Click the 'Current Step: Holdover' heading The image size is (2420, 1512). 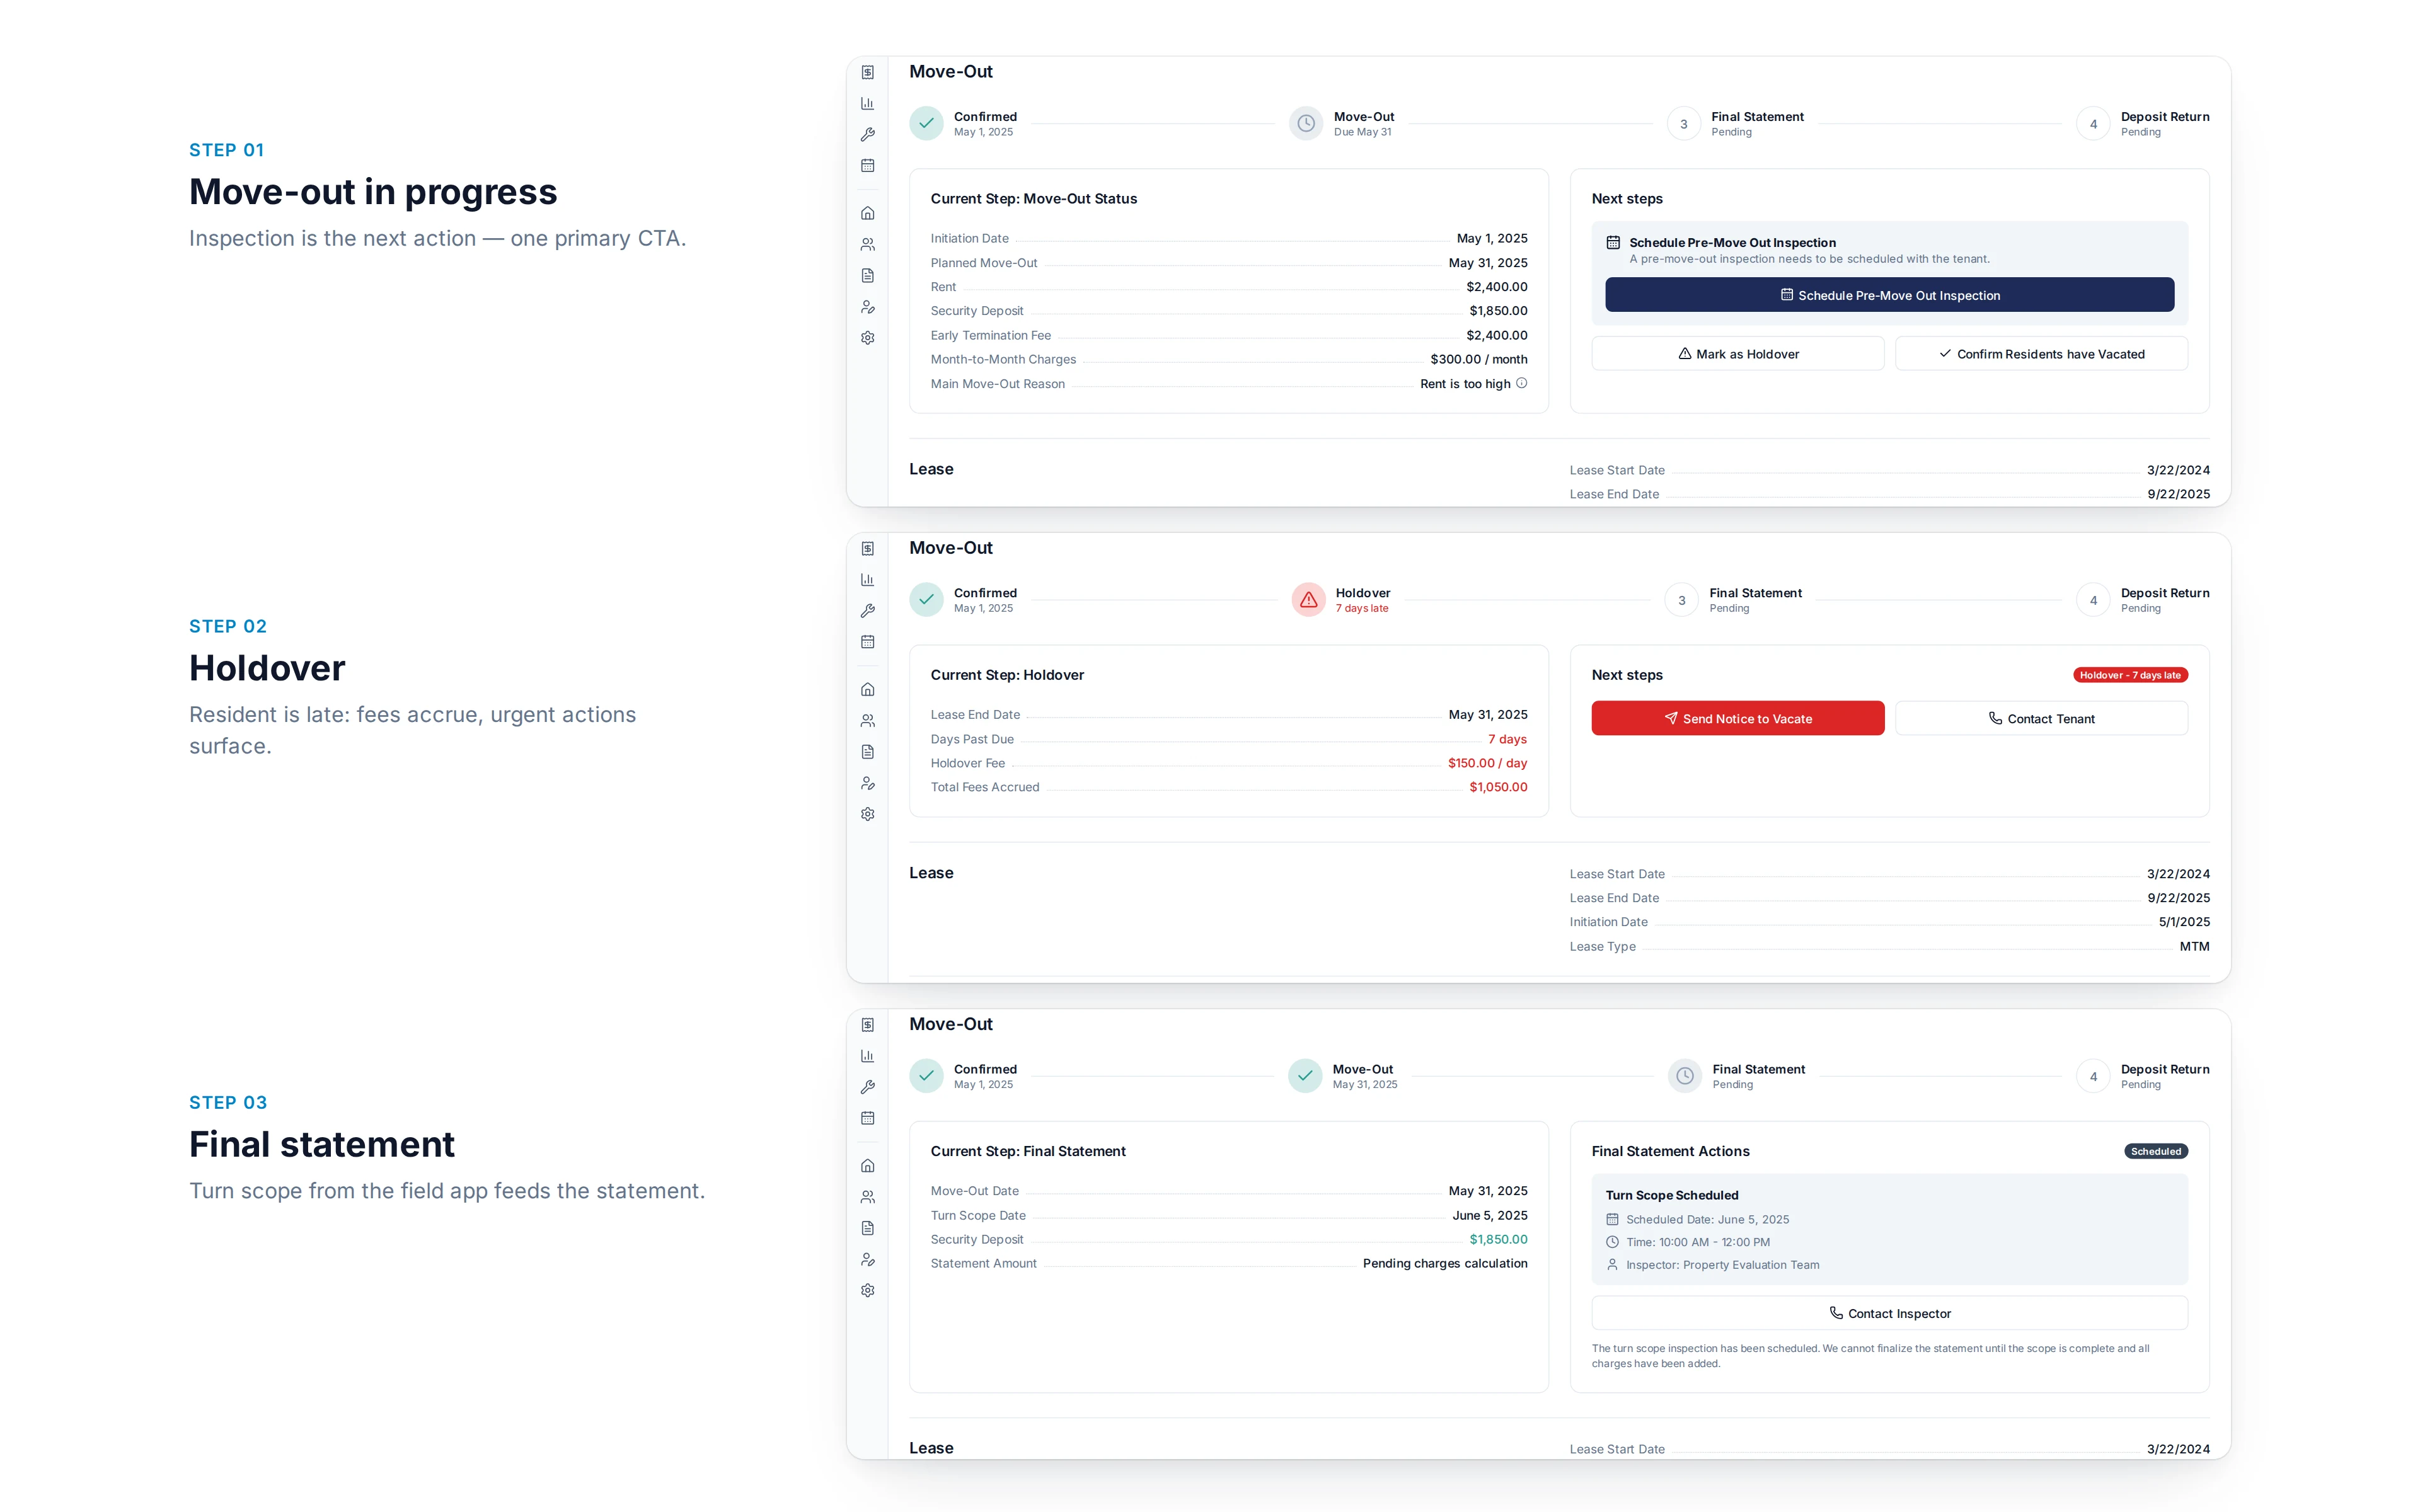1006,675
